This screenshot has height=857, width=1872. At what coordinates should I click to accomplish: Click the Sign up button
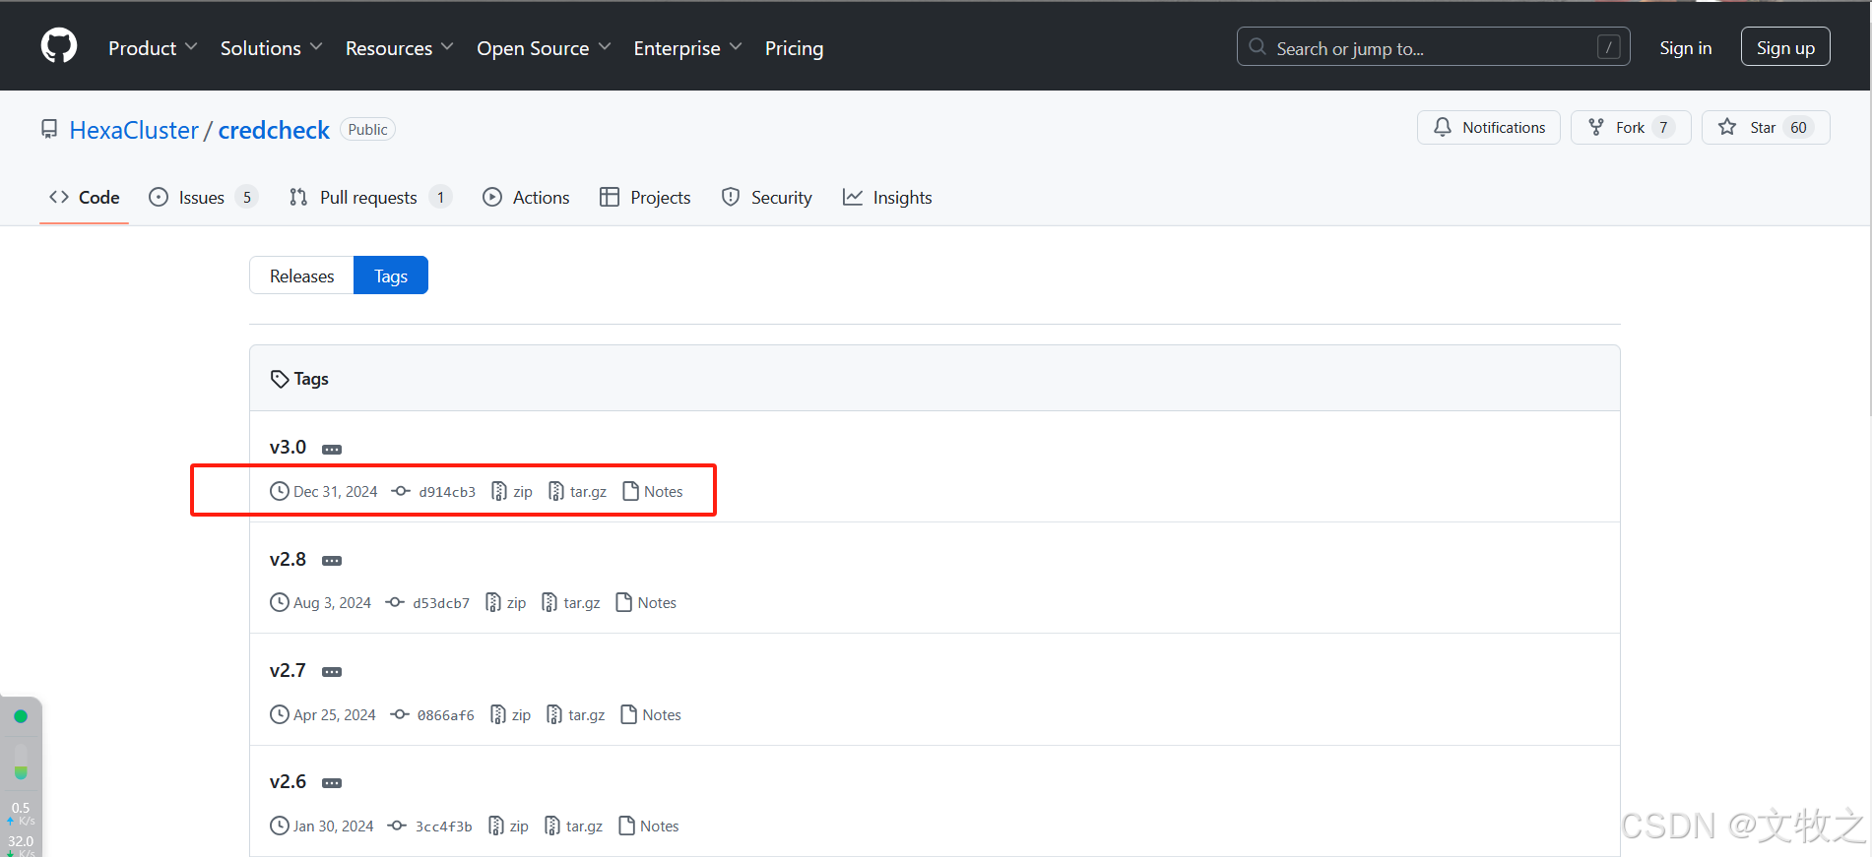[1785, 47]
